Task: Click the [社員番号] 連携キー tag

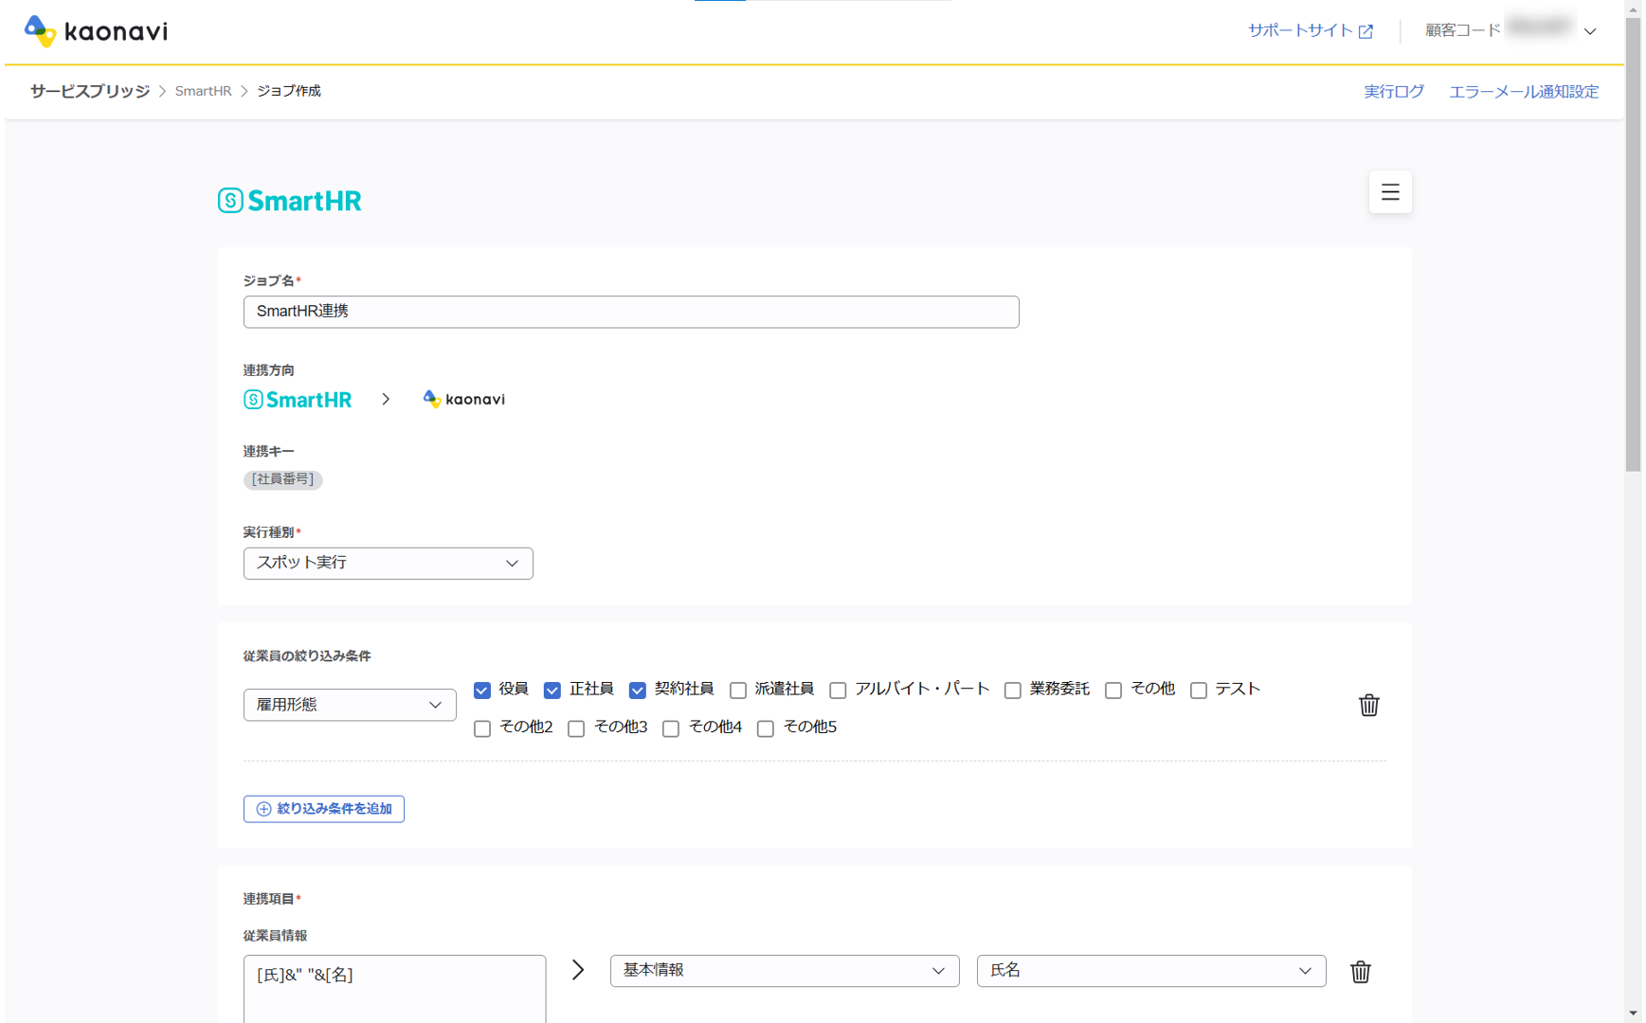Action: pyautogui.click(x=283, y=479)
